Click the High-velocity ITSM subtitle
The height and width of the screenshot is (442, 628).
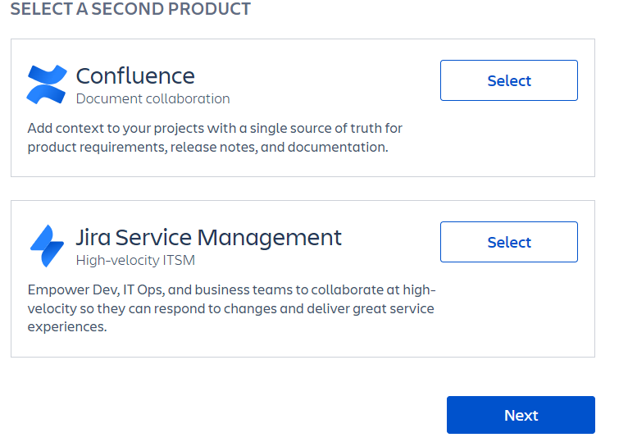[135, 261]
